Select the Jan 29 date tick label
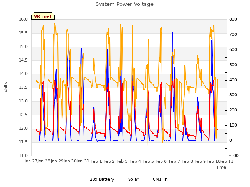The height and width of the screenshot is (187, 250). click(57, 161)
